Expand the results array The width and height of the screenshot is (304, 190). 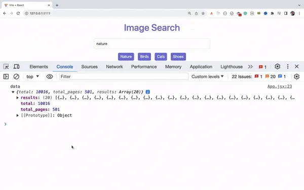17,98
